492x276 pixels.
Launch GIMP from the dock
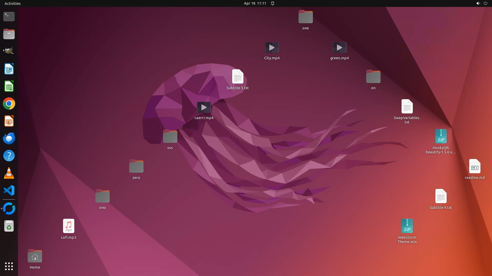coord(9,51)
